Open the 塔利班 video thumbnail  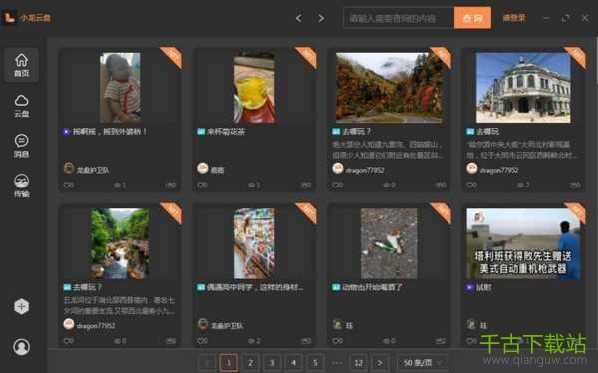pyautogui.click(x=523, y=243)
